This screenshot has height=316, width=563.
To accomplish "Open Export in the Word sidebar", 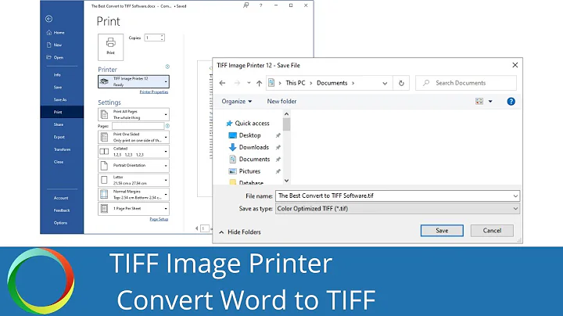I will 59,137.
